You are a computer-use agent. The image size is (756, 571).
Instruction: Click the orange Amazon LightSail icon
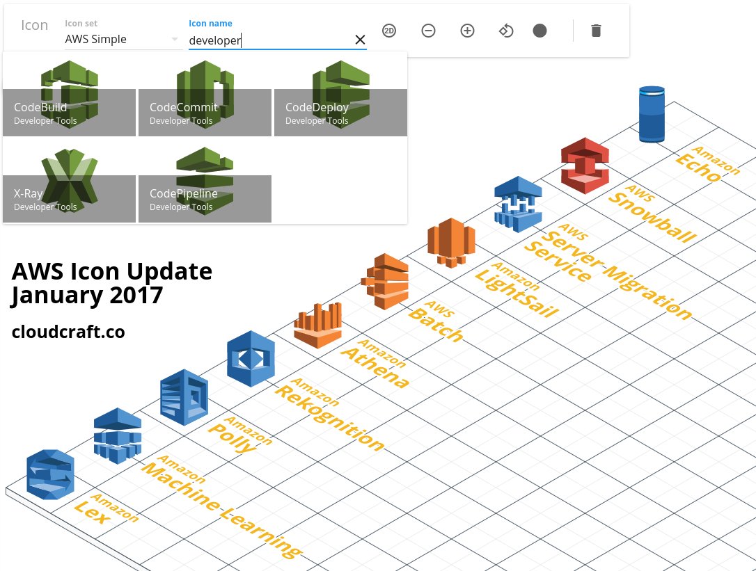[451, 242]
